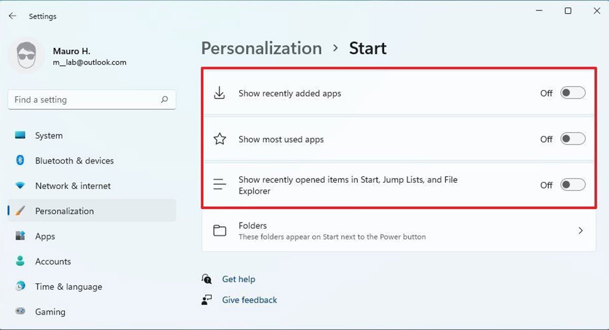Image resolution: width=609 pixels, height=330 pixels.
Task: Focus the Find a setting search box
Action: 84,100
